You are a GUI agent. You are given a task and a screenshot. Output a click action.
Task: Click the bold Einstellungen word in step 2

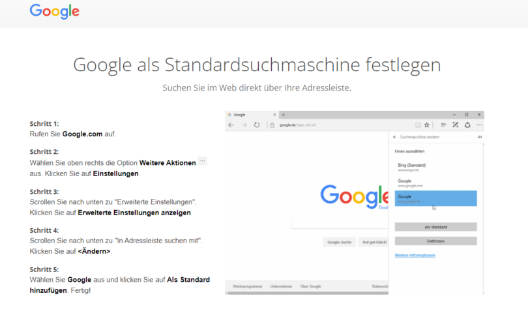click(115, 173)
